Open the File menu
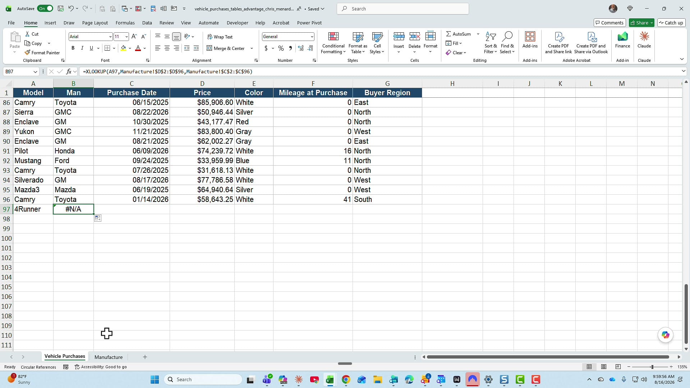This screenshot has height=388, width=690. tap(11, 23)
